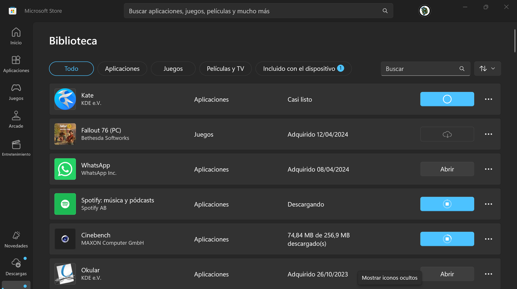
Task: Open Aplicaciones section in sidebar
Action: point(16,64)
